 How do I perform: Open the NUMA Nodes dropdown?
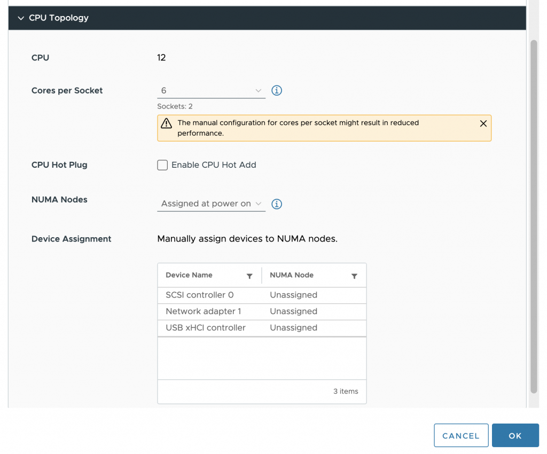point(211,204)
